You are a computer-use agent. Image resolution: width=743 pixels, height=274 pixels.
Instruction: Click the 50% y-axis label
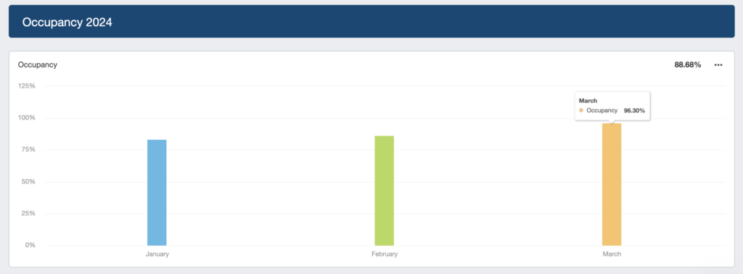(x=28, y=182)
